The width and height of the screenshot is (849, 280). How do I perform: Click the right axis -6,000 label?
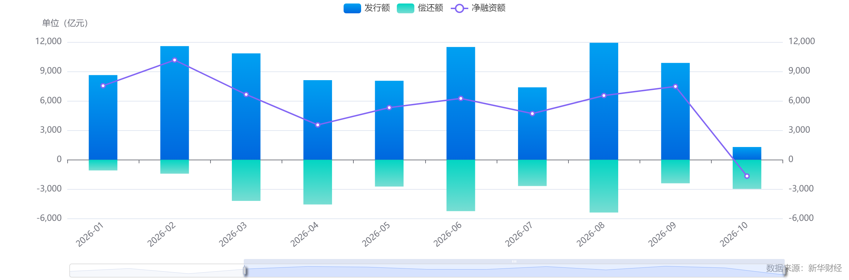click(801, 218)
